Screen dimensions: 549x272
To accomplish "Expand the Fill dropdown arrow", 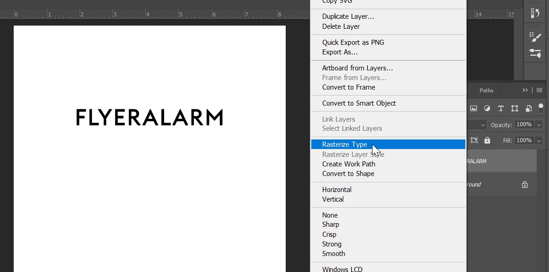I will (539, 140).
